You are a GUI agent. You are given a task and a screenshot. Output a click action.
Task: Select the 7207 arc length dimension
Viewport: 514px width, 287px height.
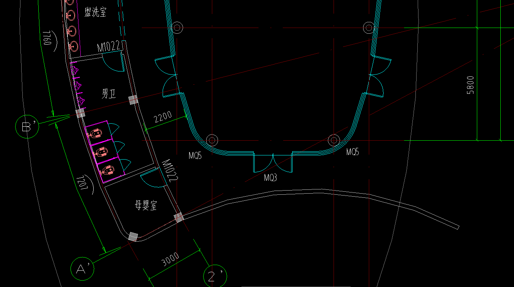(x=82, y=183)
